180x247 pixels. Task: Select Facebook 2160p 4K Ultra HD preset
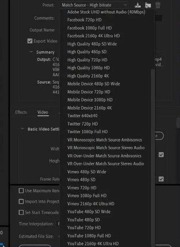tap(93, 36)
